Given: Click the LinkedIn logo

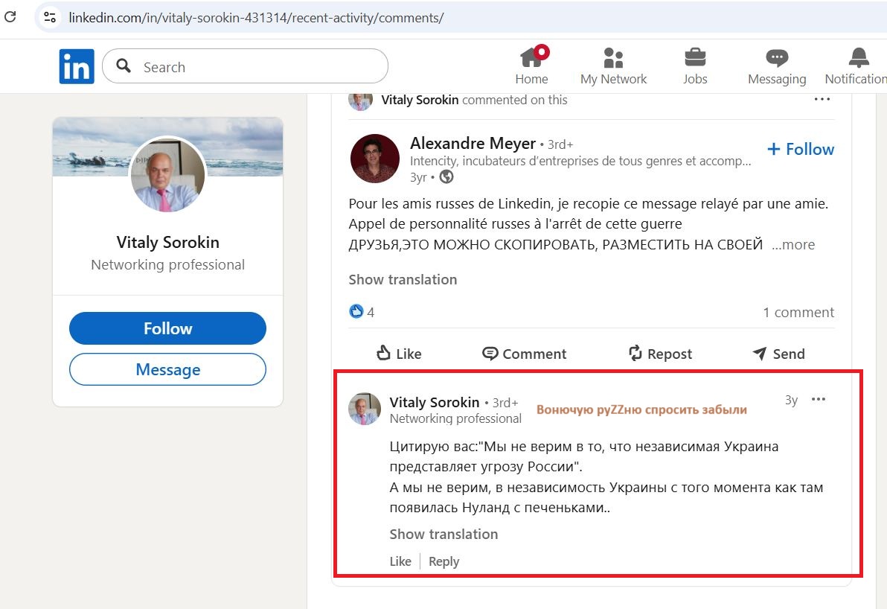Looking at the screenshot, I should [77, 66].
